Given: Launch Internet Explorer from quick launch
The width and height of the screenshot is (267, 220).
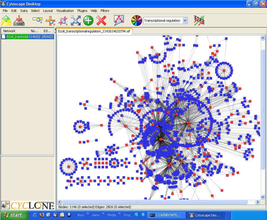Looking at the screenshot, I should pyautogui.click(x=35, y=215).
